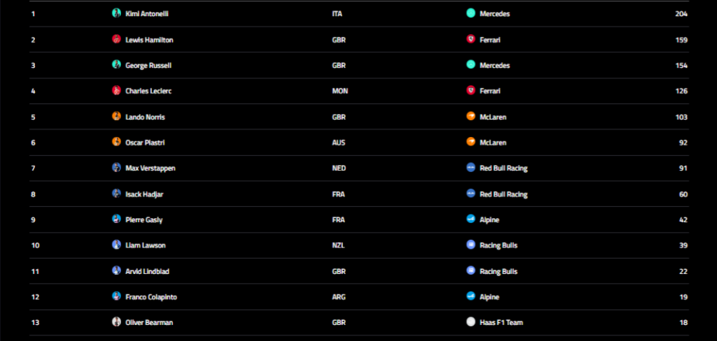Click Lewis Hamilton's red driver avatar
This screenshot has height=341, width=717.
(x=116, y=39)
